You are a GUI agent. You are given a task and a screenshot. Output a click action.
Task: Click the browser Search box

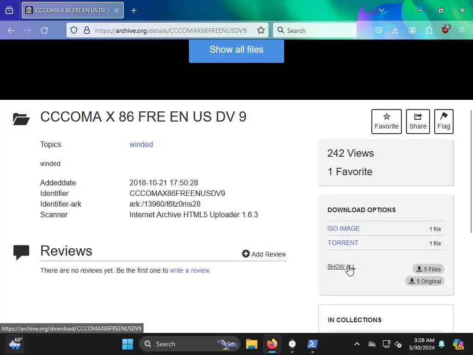tap(315, 31)
